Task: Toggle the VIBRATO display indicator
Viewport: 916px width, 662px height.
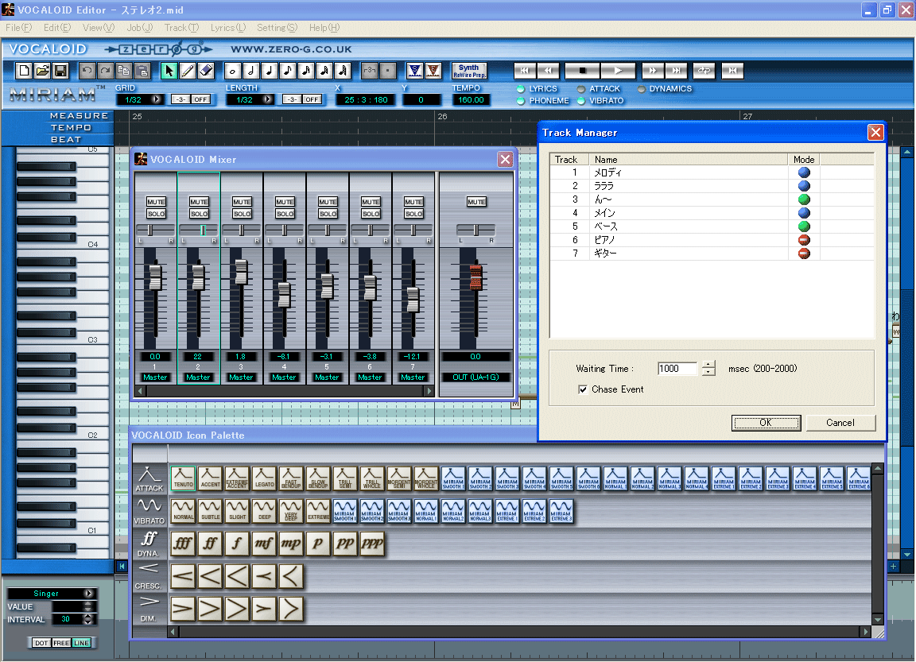Action: 580,100
